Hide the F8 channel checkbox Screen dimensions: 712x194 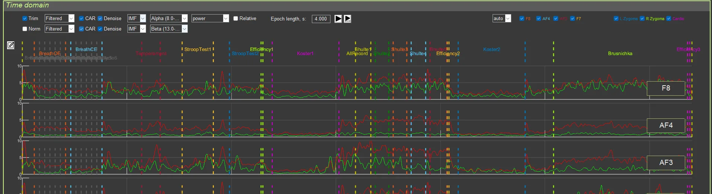tap(522, 19)
